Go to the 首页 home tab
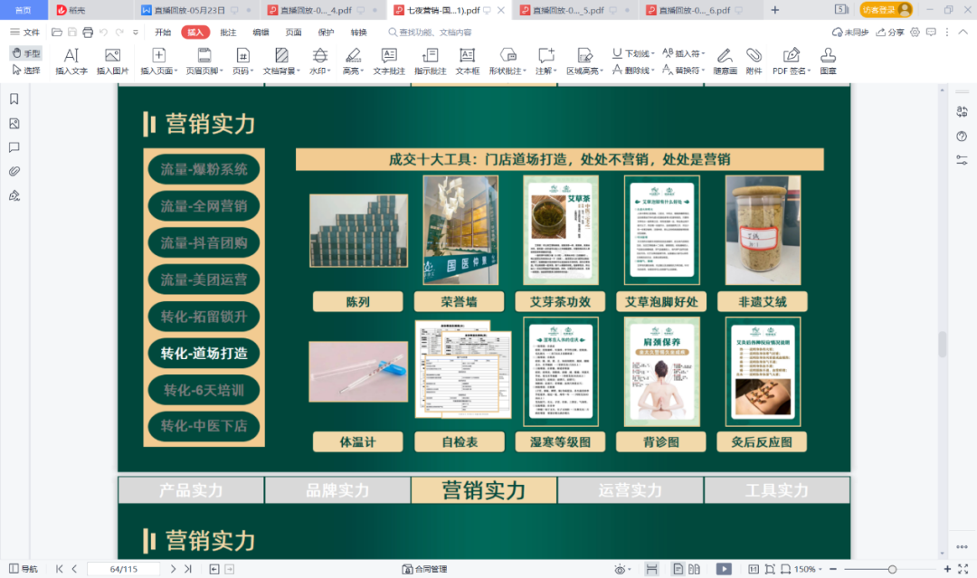 point(23,10)
